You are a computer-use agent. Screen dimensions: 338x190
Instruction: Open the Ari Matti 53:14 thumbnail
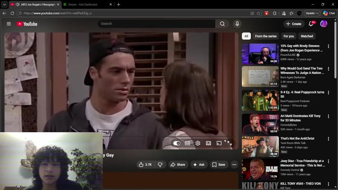(x=260, y=124)
